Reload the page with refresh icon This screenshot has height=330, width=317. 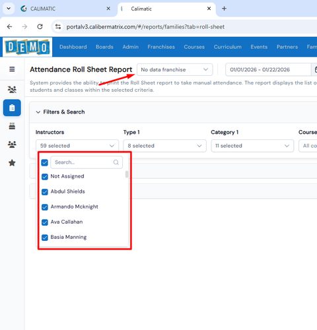[x=40, y=27]
